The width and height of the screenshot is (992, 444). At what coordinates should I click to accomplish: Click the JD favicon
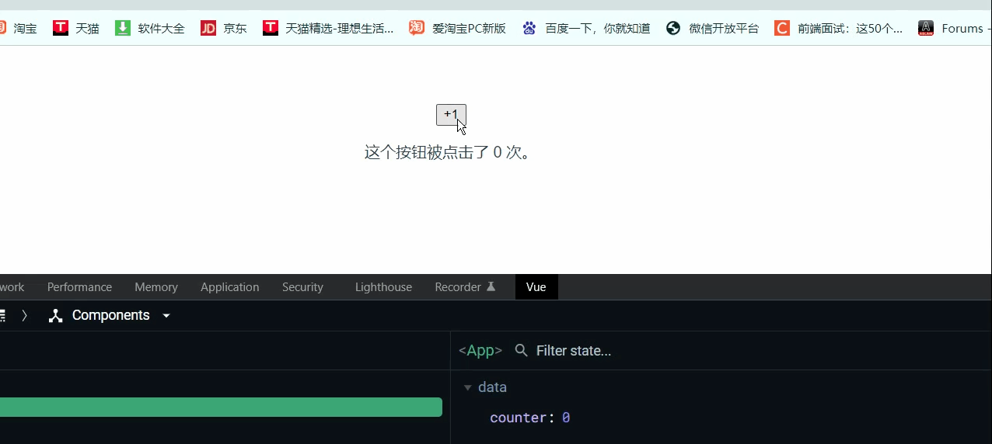208,28
